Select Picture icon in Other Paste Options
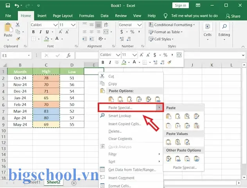The width and height of the screenshot is (247, 188). click(187, 159)
